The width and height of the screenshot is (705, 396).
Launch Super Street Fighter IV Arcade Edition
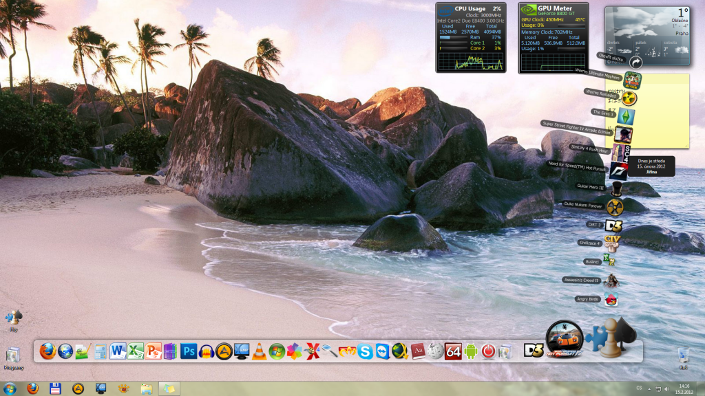pyautogui.click(x=623, y=134)
